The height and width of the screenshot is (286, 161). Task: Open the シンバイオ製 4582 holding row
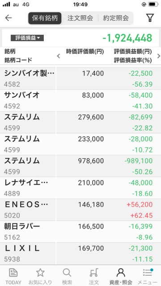80,79
